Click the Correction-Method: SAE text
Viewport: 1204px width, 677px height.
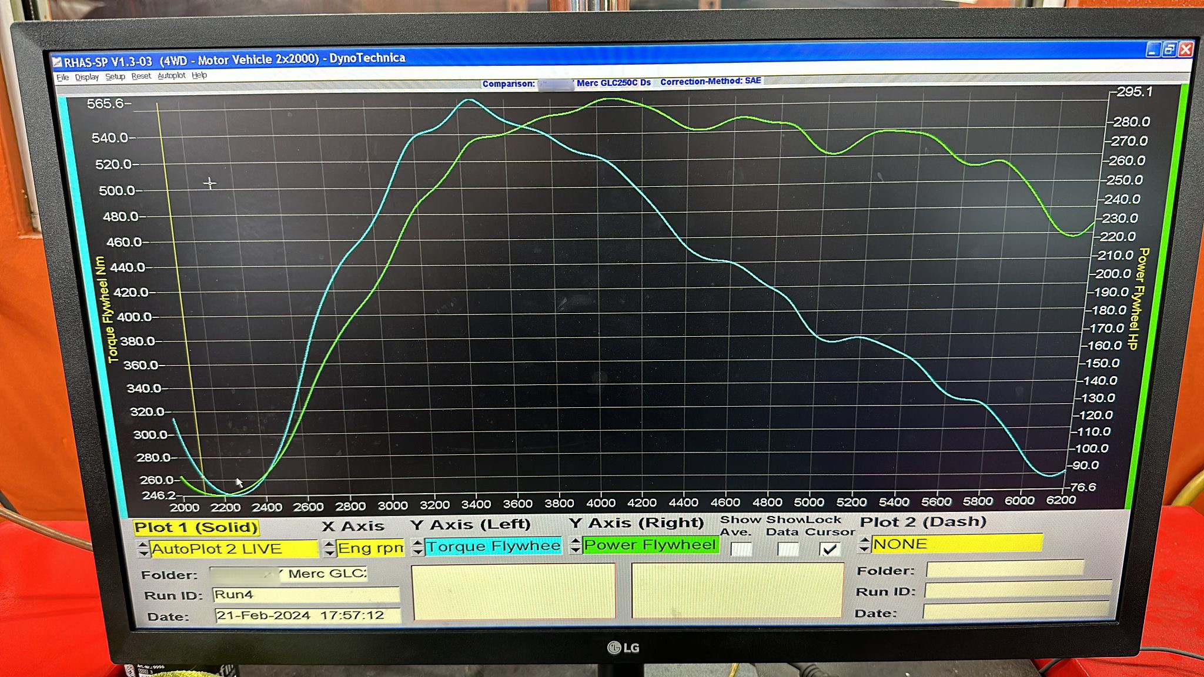click(710, 81)
